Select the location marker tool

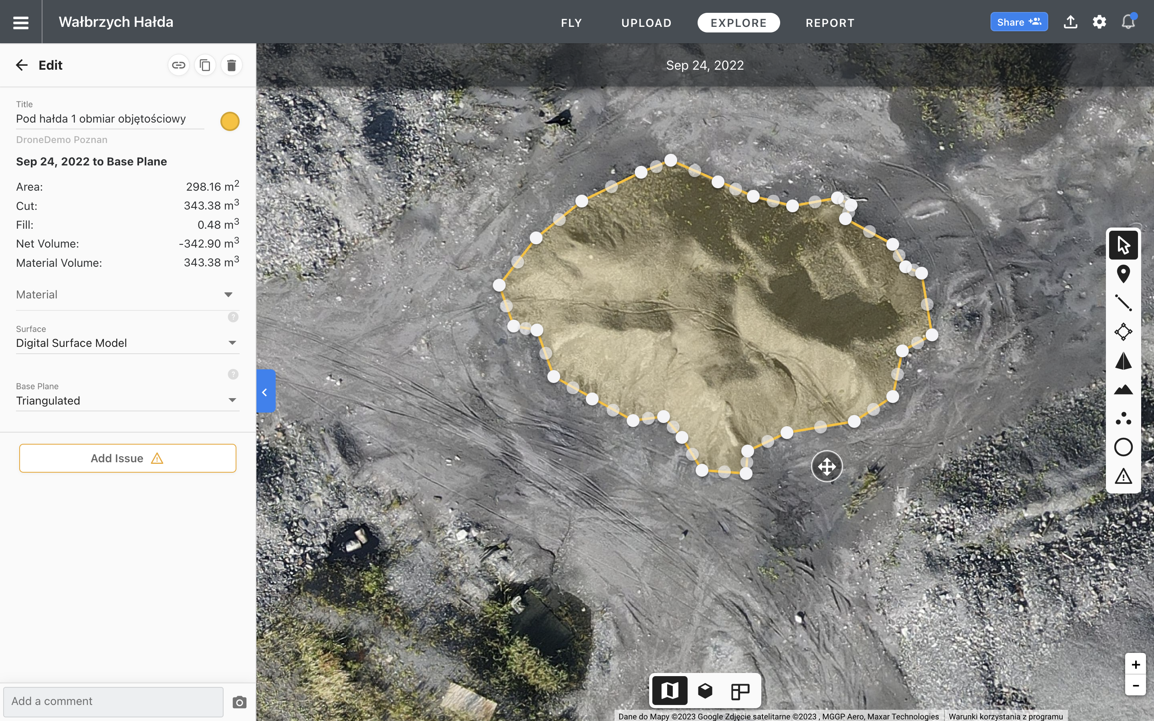[x=1123, y=274]
